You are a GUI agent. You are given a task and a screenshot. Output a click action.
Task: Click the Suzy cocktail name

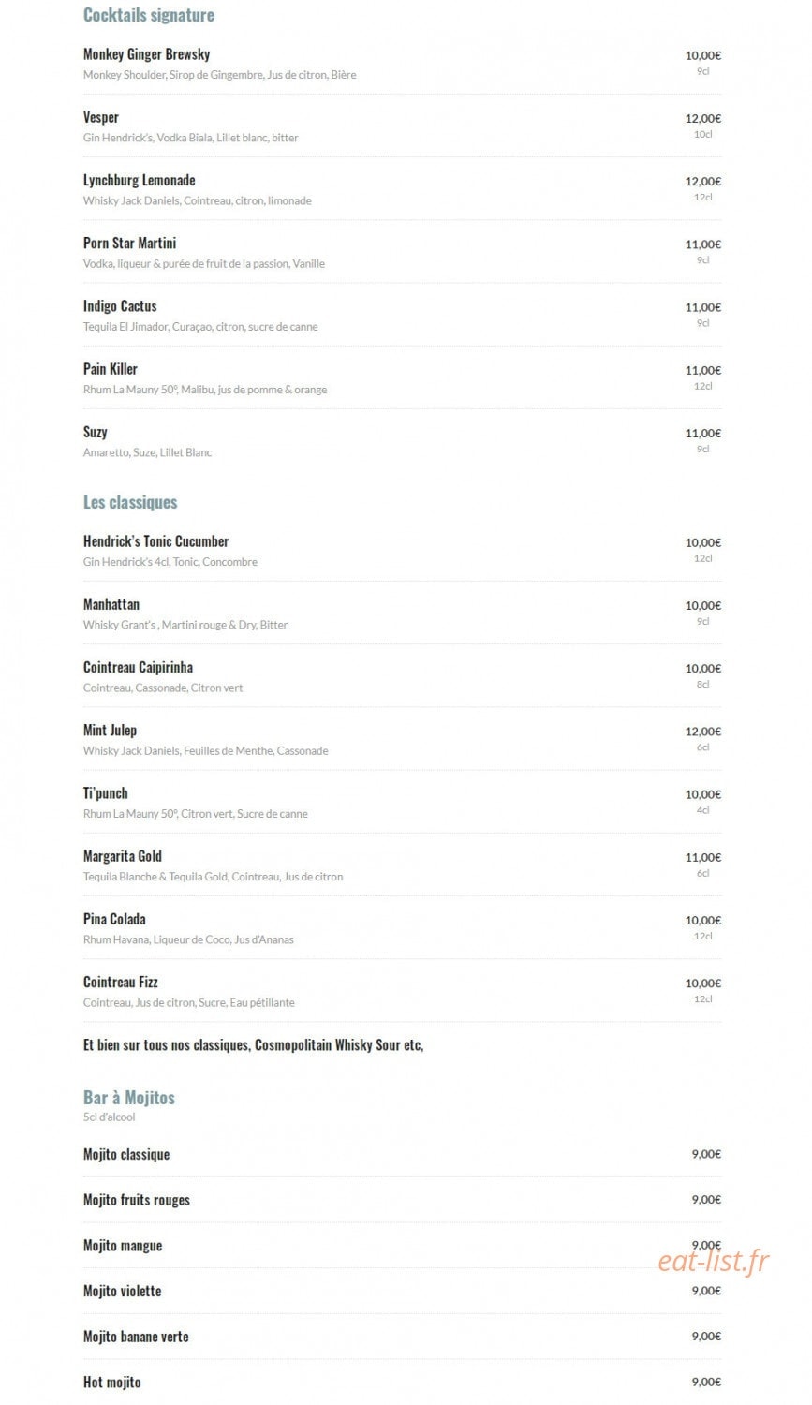[x=96, y=432]
